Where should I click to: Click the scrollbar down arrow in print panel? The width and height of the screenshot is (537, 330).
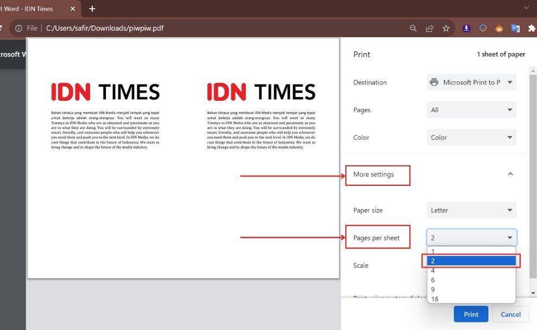tap(533, 293)
